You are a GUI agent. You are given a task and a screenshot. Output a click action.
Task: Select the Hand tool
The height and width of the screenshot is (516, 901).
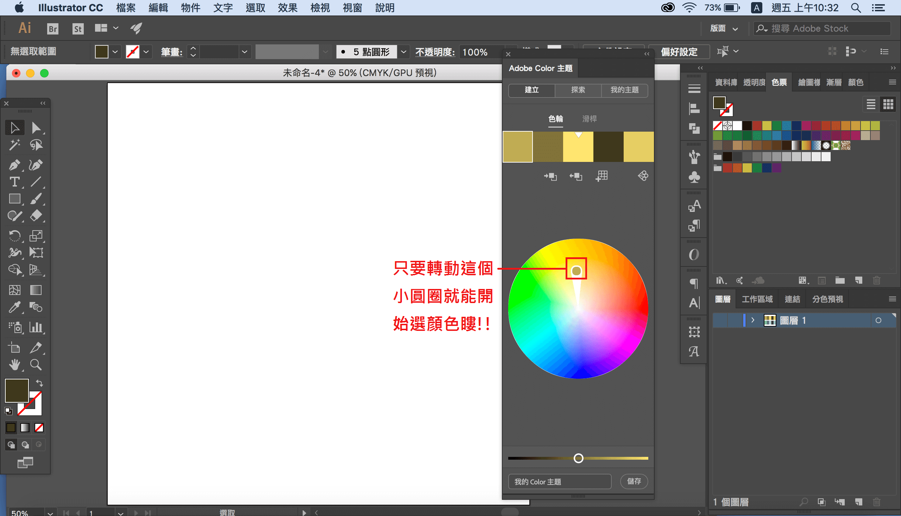tap(14, 364)
